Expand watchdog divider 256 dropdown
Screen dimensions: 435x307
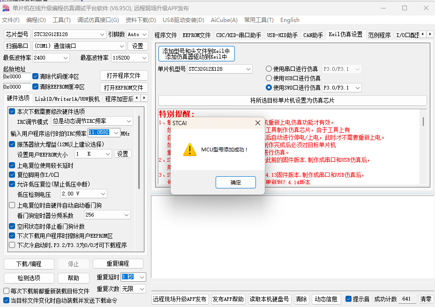click(x=127, y=215)
